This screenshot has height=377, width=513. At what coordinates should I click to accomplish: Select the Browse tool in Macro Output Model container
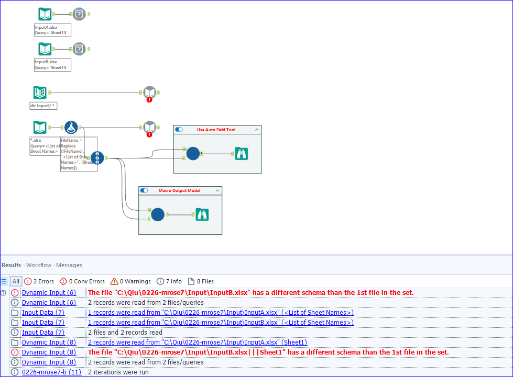pos(202,214)
